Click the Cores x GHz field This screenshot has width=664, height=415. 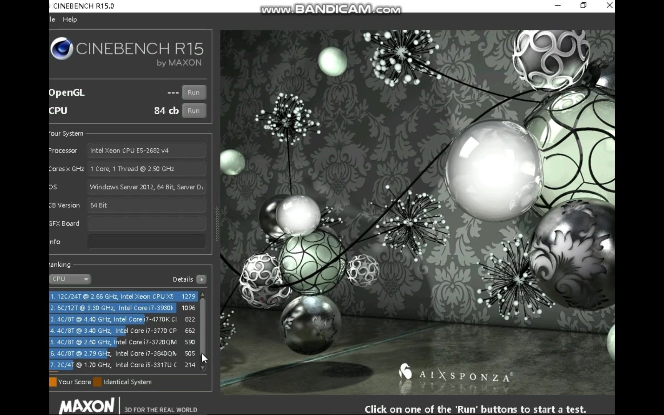tap(146, 169)
